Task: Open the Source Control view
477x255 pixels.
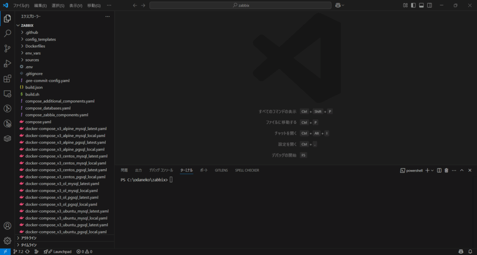Action: [x=7, y=48]
